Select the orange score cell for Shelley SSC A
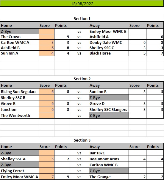Viewport: 164px width, 180px height. 46,159
